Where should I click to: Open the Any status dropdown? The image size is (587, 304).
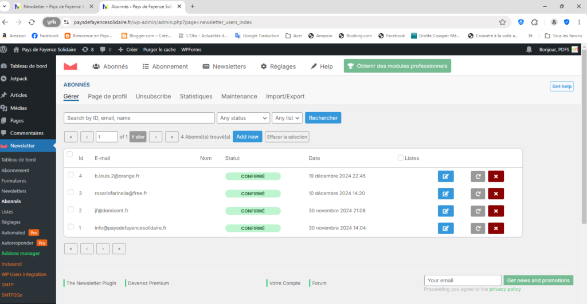(243, 118)
